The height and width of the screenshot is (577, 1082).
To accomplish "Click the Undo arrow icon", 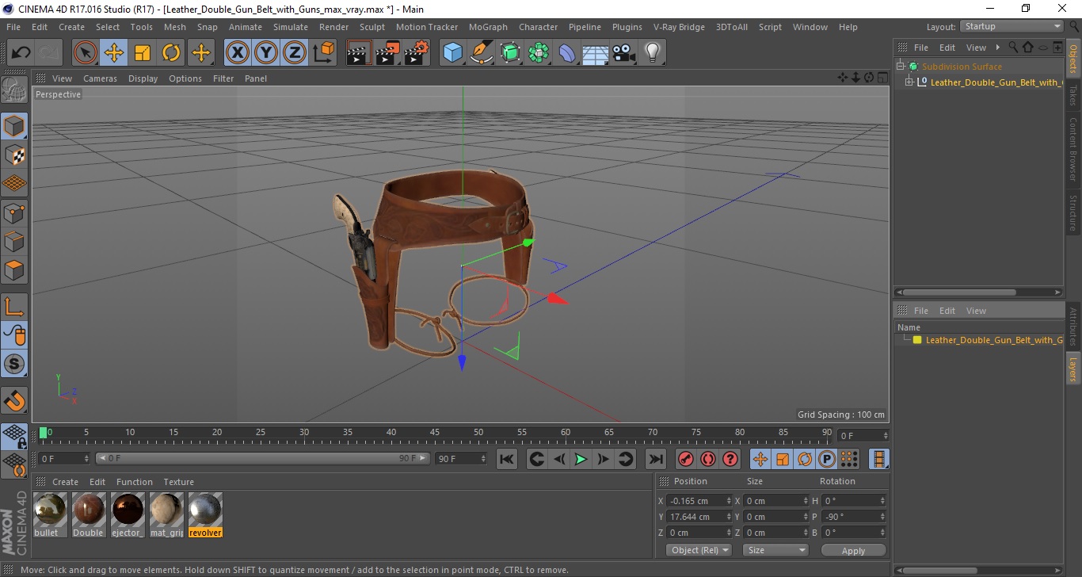I will [21, 53].
